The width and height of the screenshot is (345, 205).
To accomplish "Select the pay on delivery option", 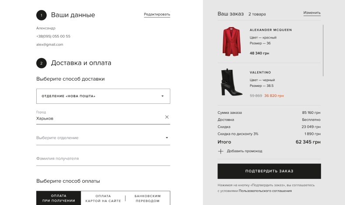I will [59, 198].
